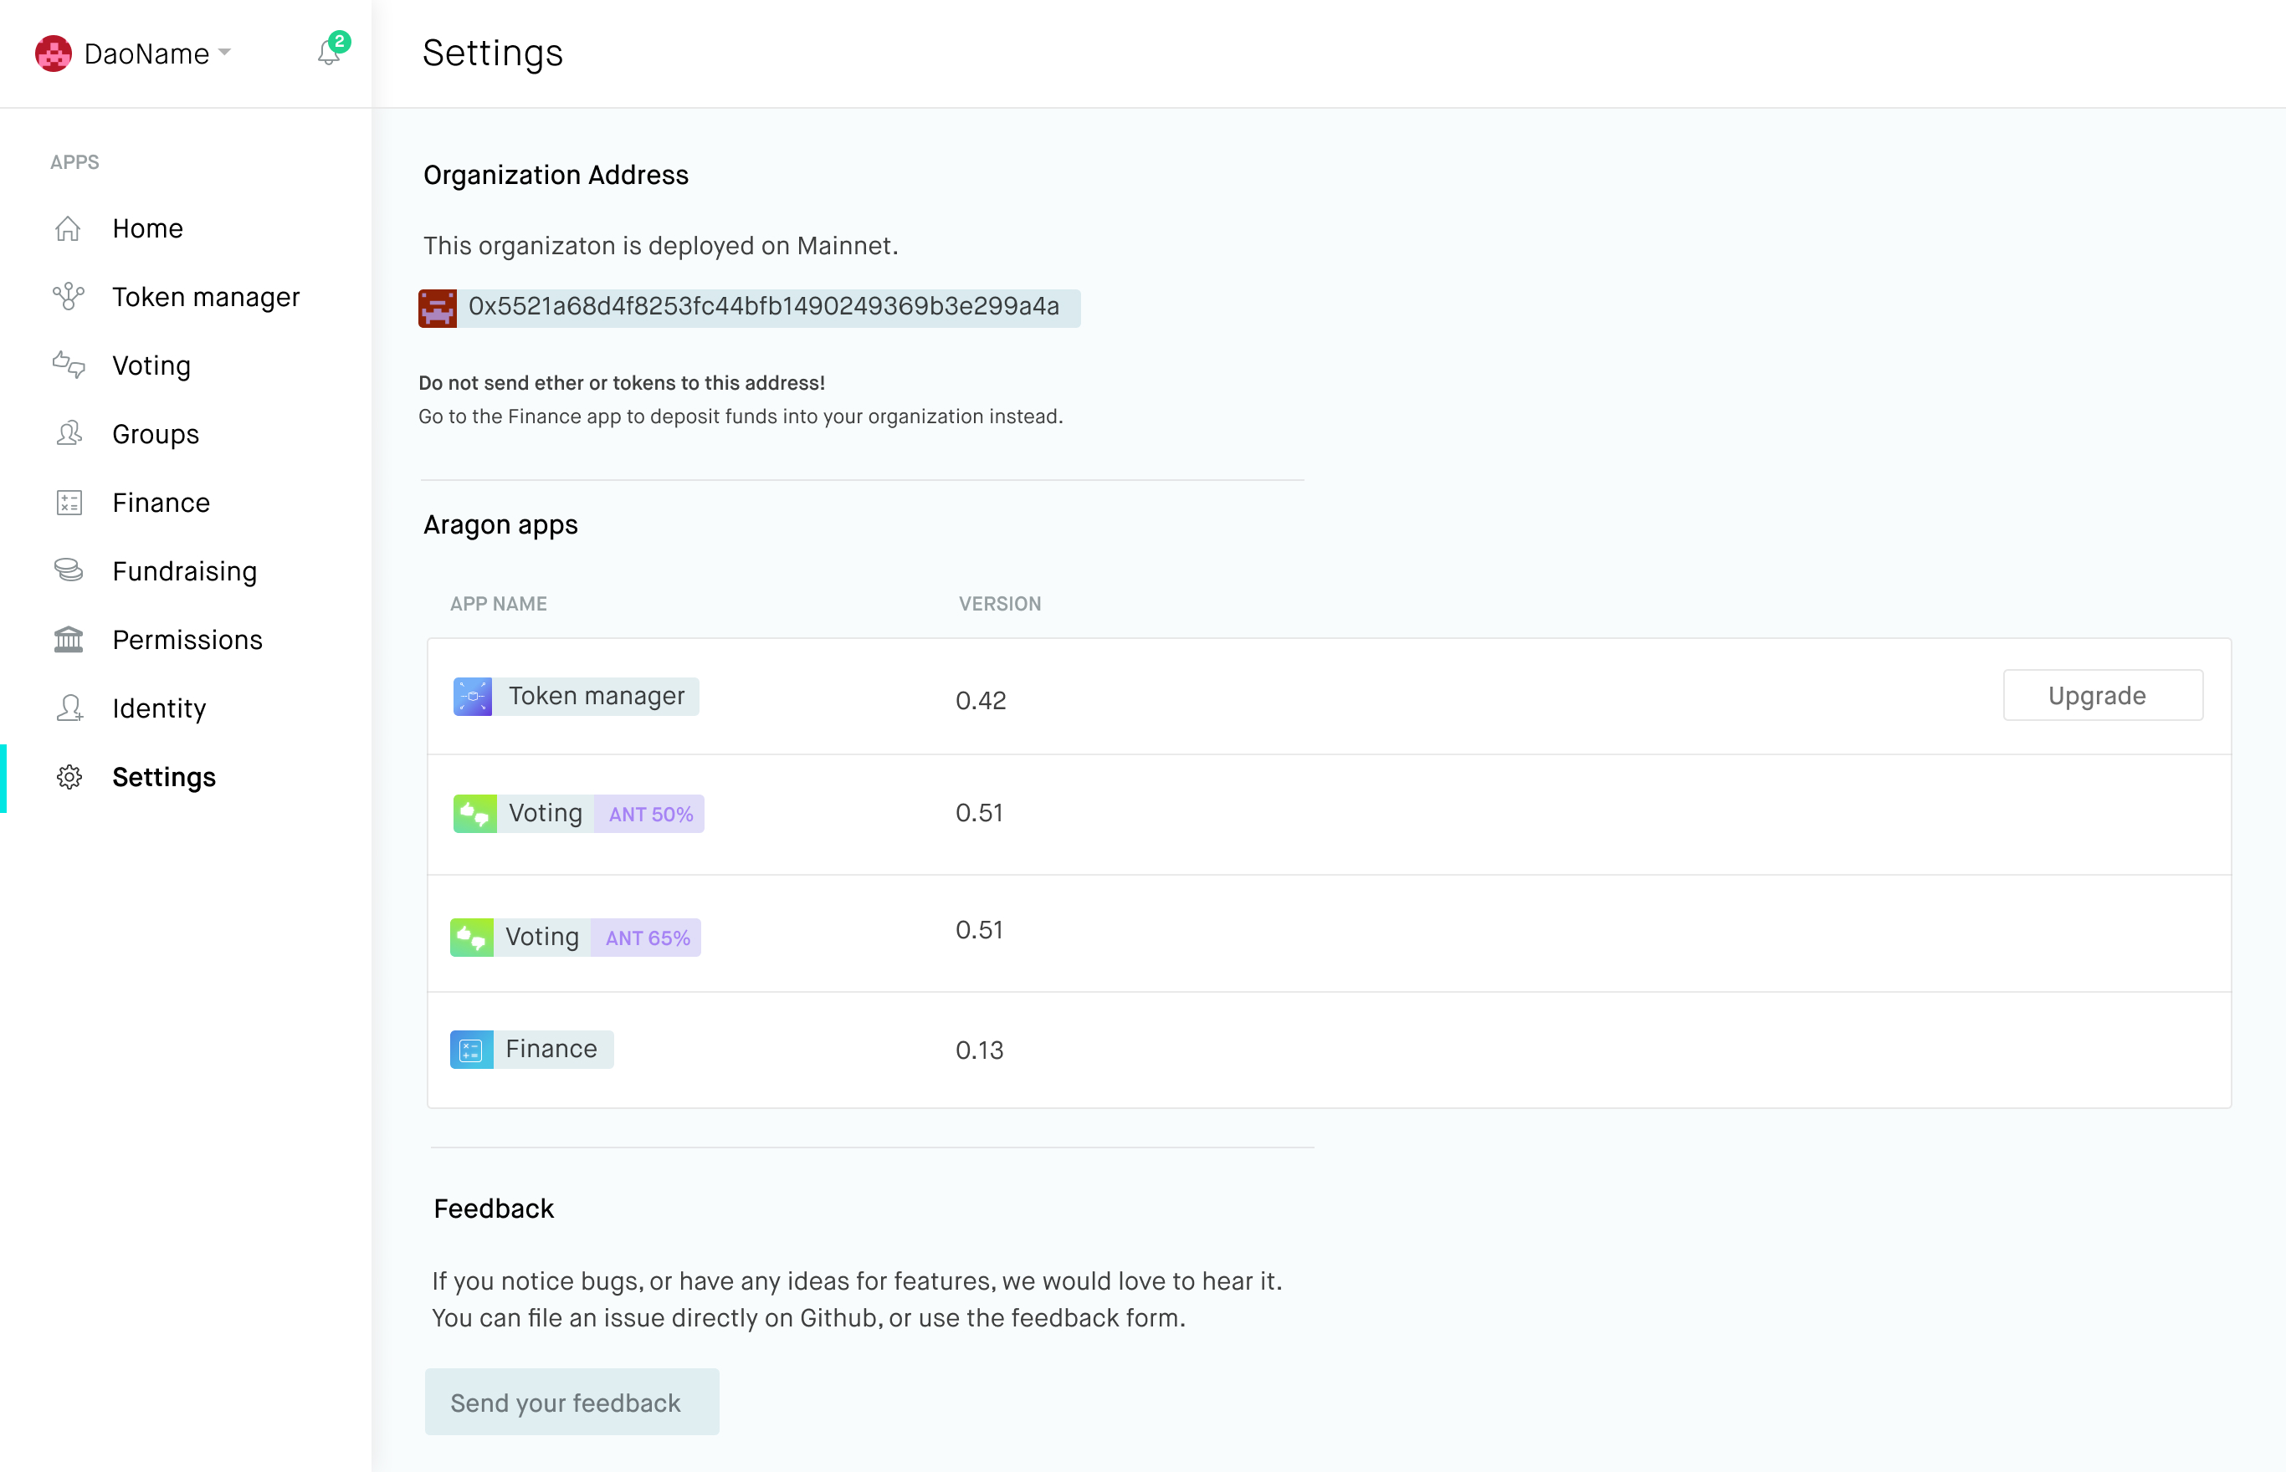Image resolution: width=2286 pixels, height=1472 pixels.
Task: Click the DaoName organization name
Action: [146, 54]
